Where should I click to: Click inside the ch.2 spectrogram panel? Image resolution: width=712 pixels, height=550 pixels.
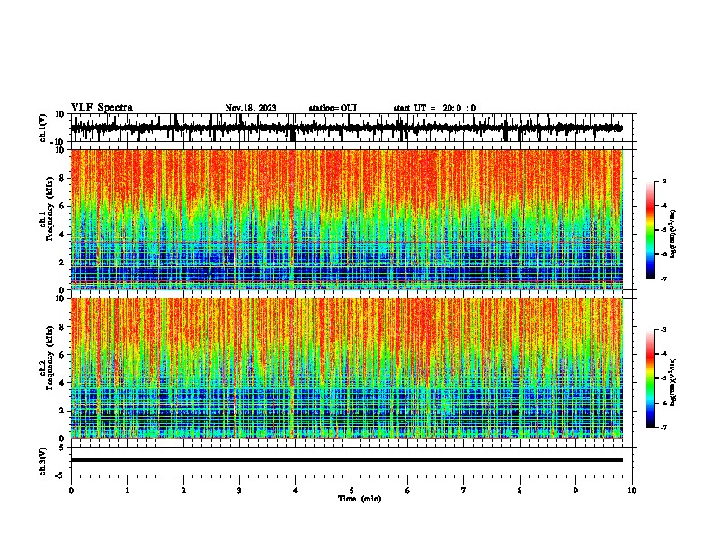(x=347, y=368)
